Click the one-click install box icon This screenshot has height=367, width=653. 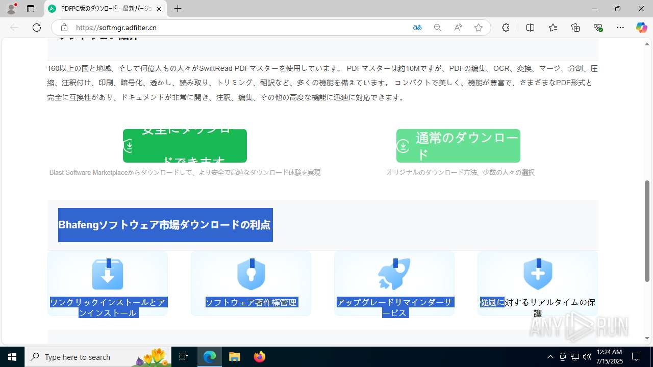coord(108,274)
